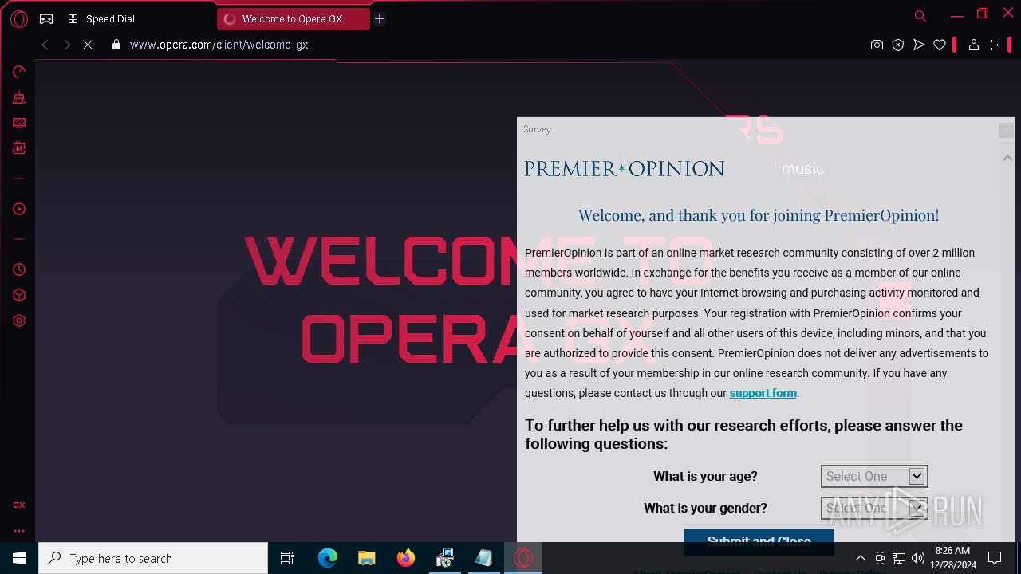This screenshot has height=574, width=1021.
Task: Open the M sidebar panel
Action: pos(19,149)
